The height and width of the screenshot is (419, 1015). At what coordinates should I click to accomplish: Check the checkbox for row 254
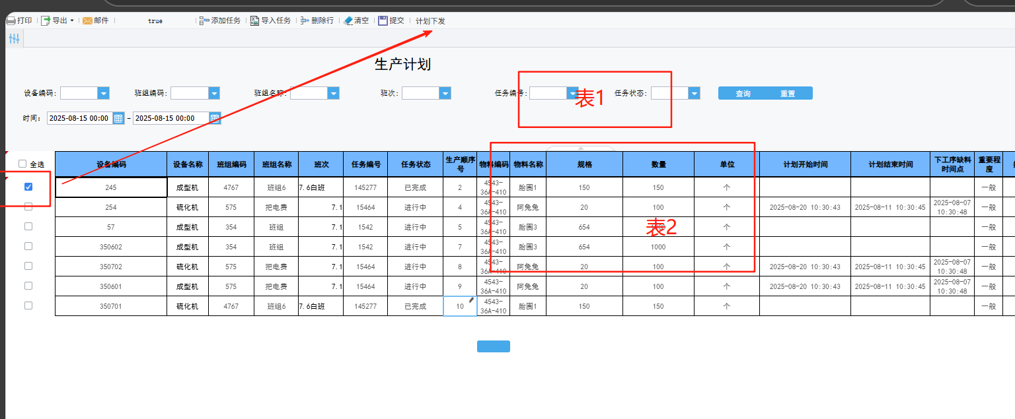[x=28, y=207]
